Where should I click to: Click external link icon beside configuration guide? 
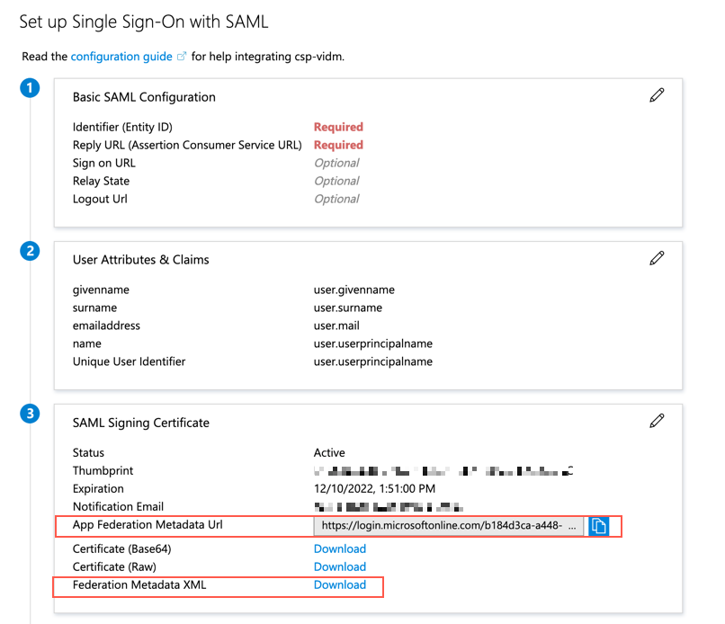coord(182,57)
